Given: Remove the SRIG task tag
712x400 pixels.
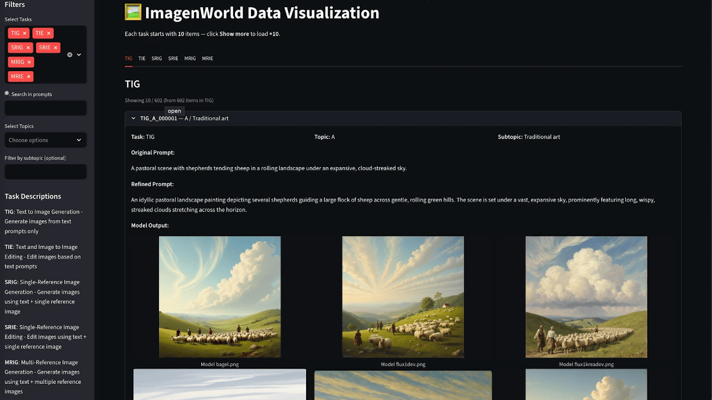Looking at the screenshot, I should (x=28, y=47).
